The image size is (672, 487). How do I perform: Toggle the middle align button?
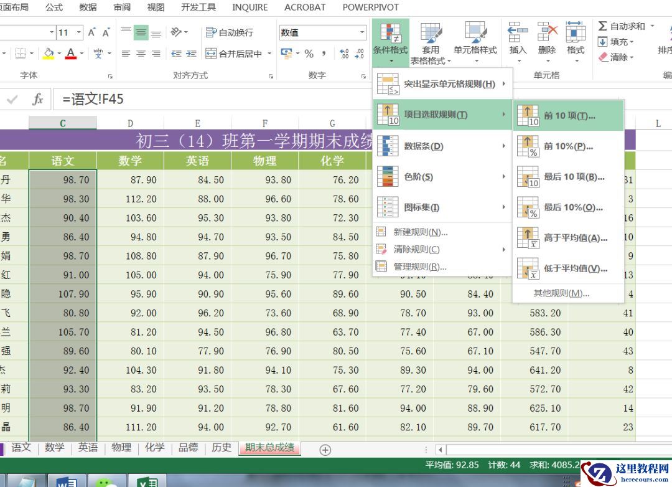[x=141, y=32]
